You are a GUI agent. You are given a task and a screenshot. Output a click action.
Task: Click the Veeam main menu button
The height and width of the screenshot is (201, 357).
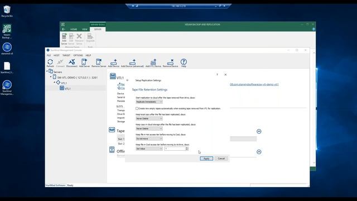click(x=64, y=29)
